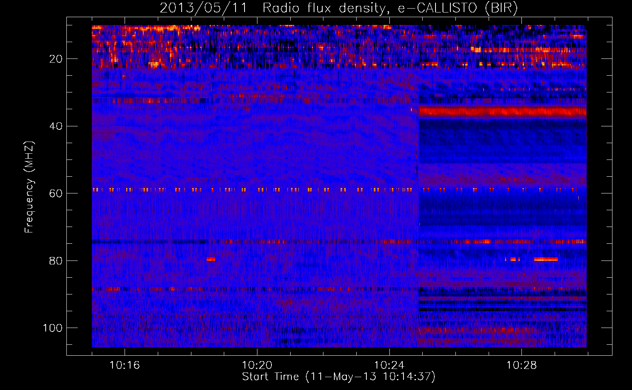Click the 10:16 time tick label
This screenshot has width=632, height=390.
[125, 365]
